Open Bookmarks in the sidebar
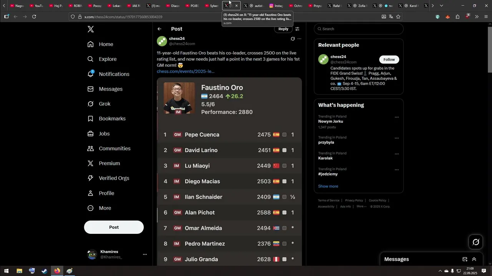 106,119
